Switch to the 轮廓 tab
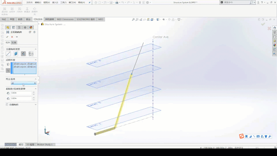The image size is (277, 156). click(14, 42)
